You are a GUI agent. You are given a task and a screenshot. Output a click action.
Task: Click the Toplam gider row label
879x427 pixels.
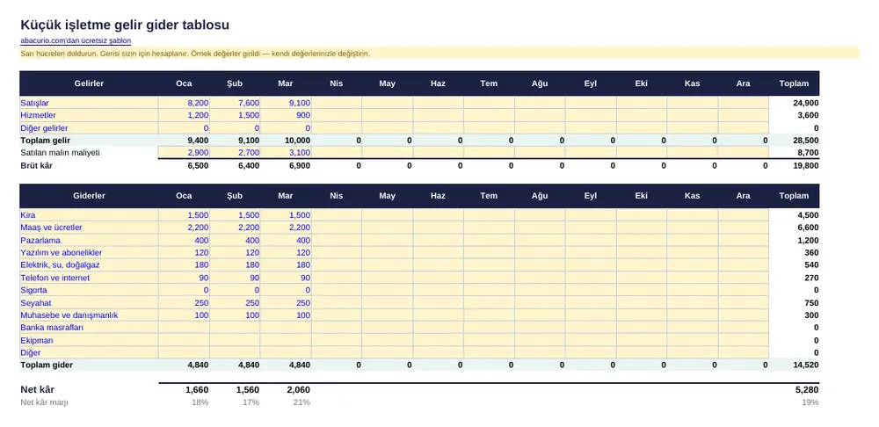click(x=47, y=365)
